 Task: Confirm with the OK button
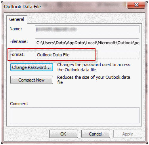point(63,134)
